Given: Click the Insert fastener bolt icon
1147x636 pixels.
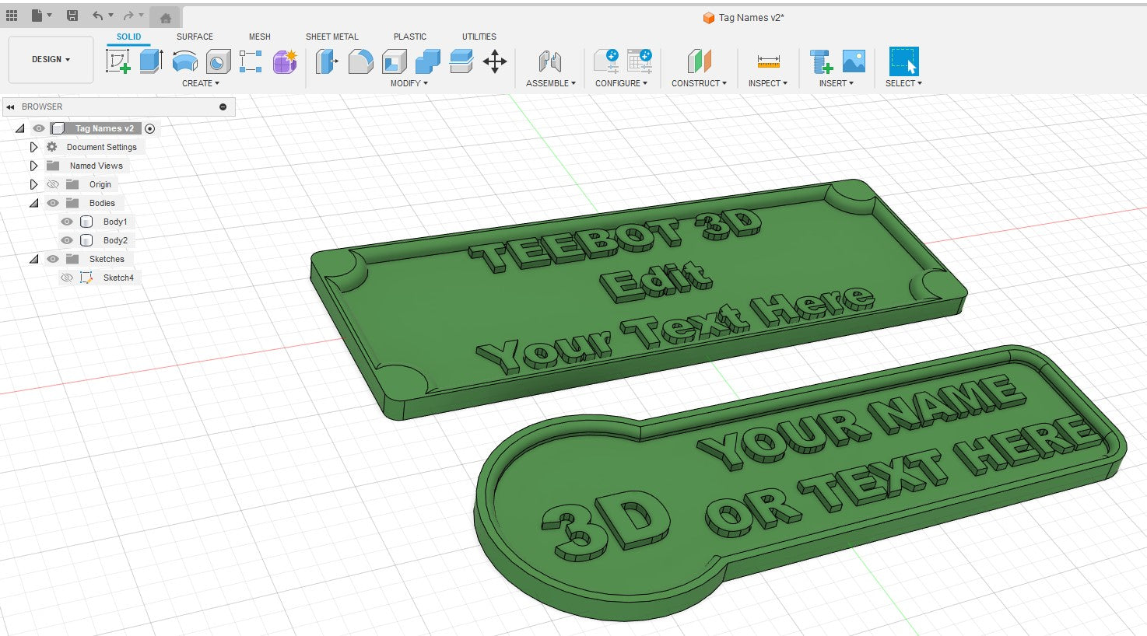Looking at the screenshot, I should 820,61.
